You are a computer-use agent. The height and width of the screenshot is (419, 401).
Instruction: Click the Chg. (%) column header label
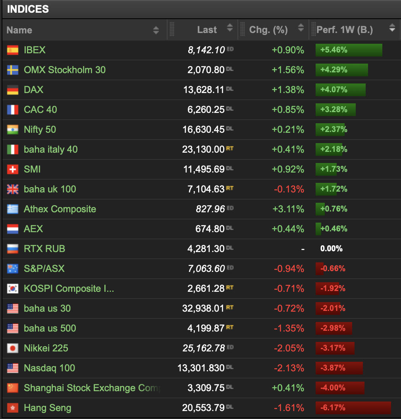pyautogui.click(x=268, y=30)
